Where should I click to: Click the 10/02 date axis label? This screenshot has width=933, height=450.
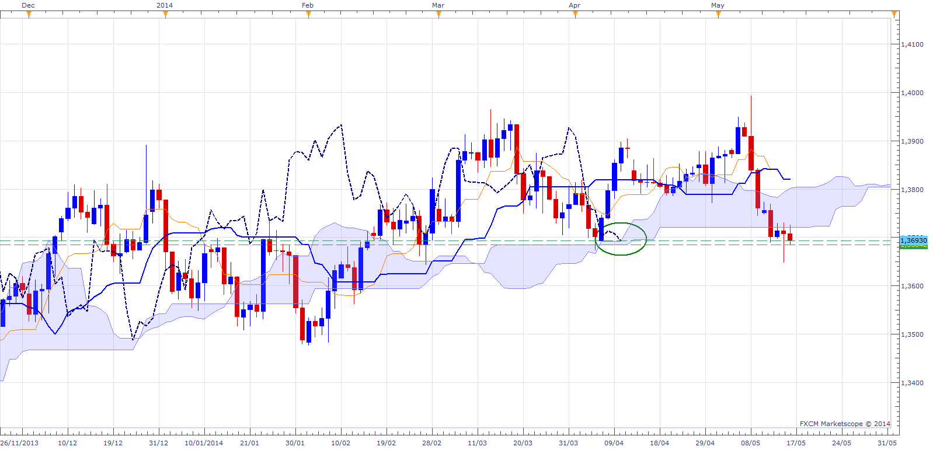tap(340, 443)
